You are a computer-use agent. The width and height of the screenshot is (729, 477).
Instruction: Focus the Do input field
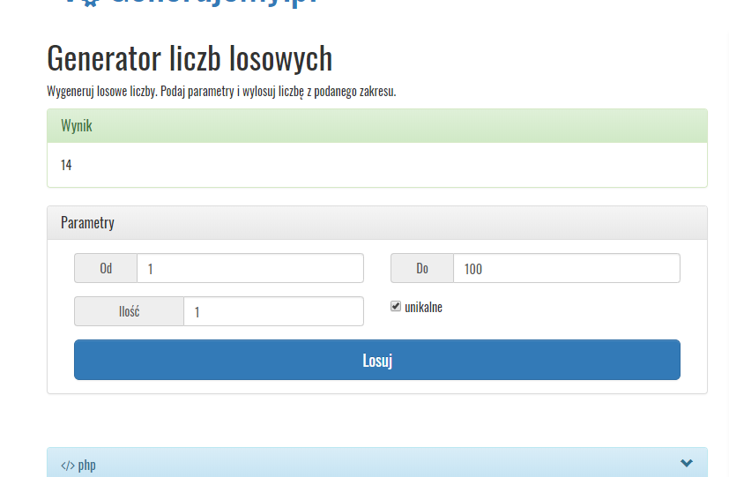tap(566, 268)
